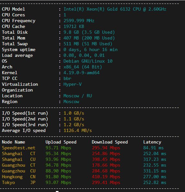Click the Speedtest.net node name
The image size is (185, 192).
click(x=19, y=148)
